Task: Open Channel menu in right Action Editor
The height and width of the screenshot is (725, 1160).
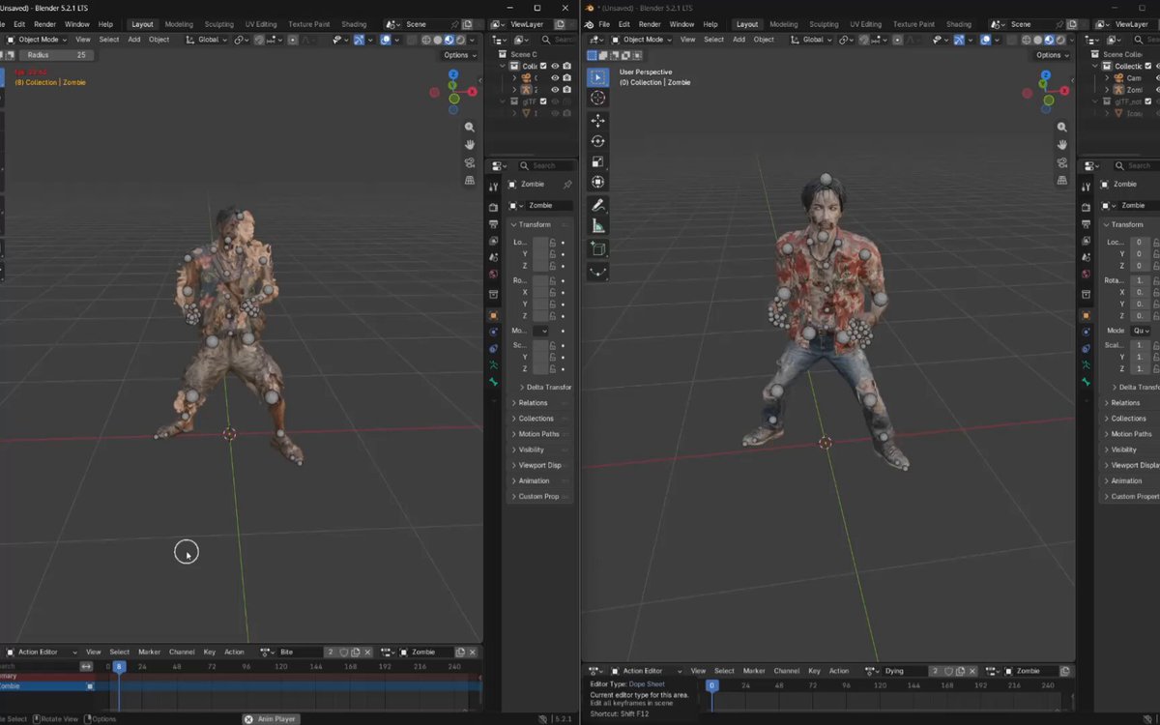Action: [787, 671]
